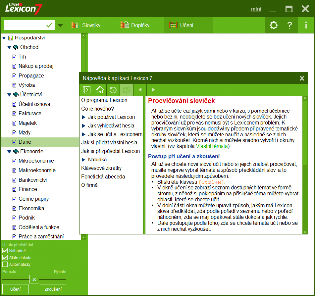This screenshot has height=296, width=315.
Task: Click the question mark help icon
Action: pyautogui.click(x=289, y=25)
